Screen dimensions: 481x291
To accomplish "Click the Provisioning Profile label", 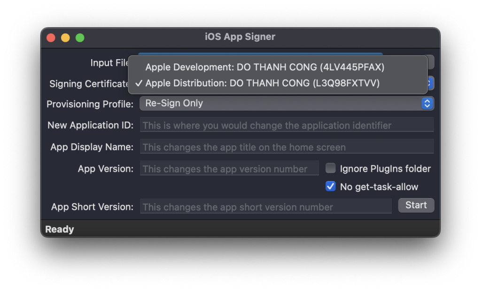I will tap(90, 104).
